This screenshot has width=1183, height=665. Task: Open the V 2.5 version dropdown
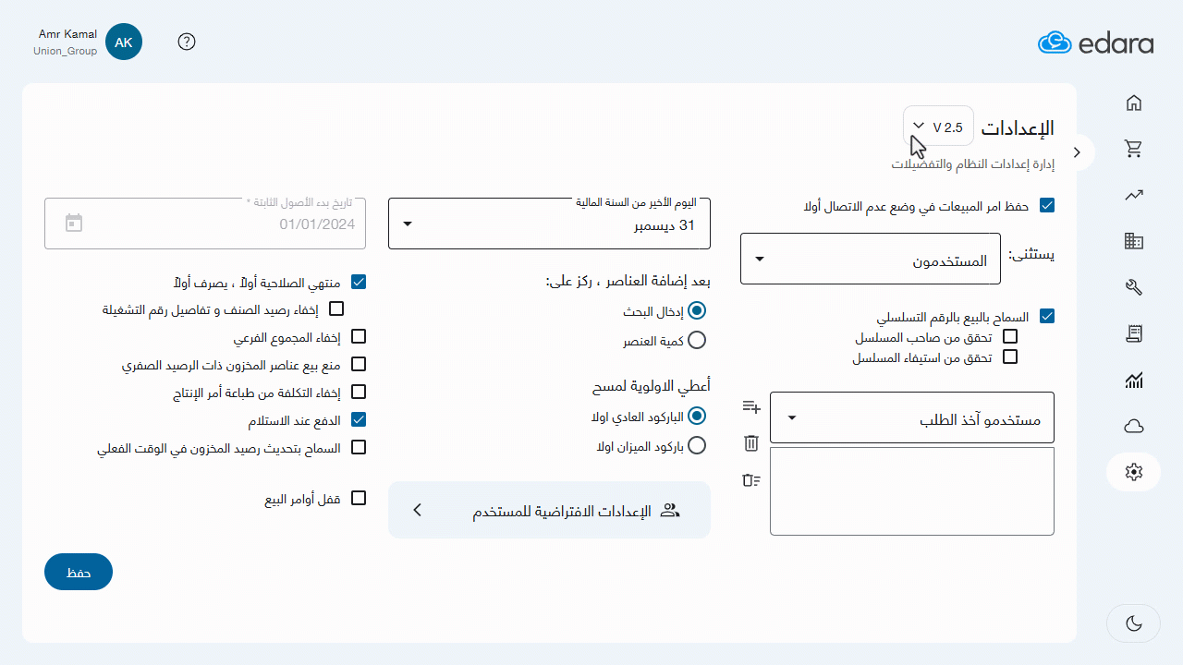click(938, 127)
